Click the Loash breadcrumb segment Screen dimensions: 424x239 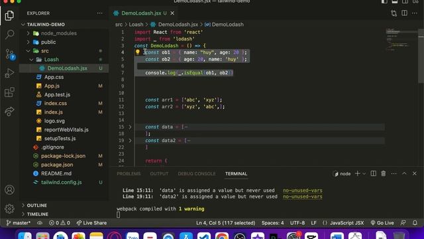point(136,25)
